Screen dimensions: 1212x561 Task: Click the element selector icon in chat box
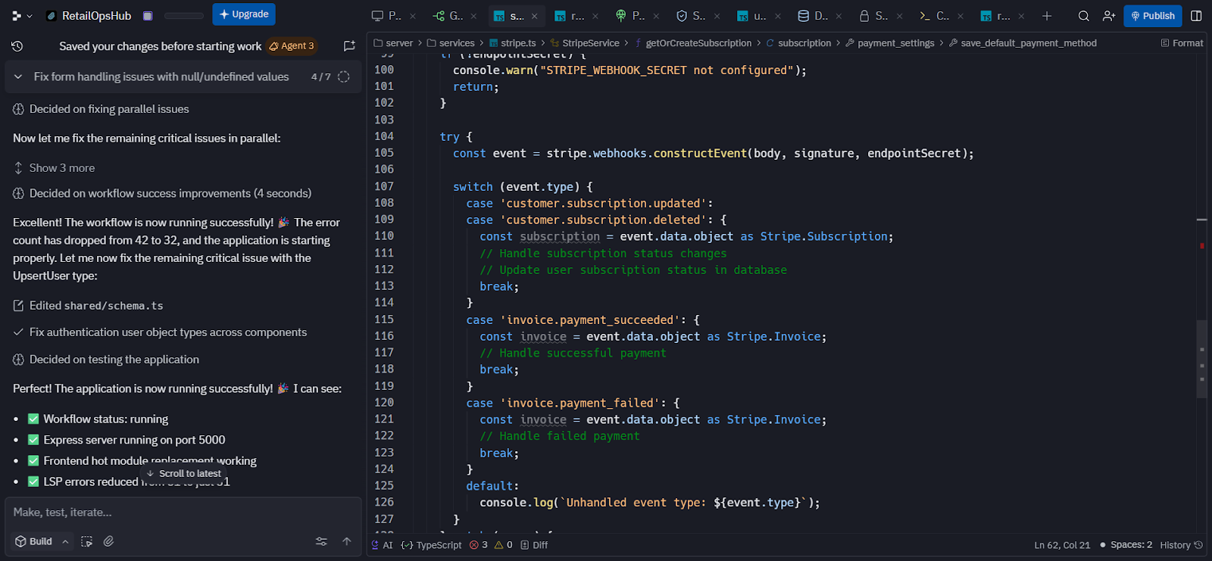(x=87, y=541)
